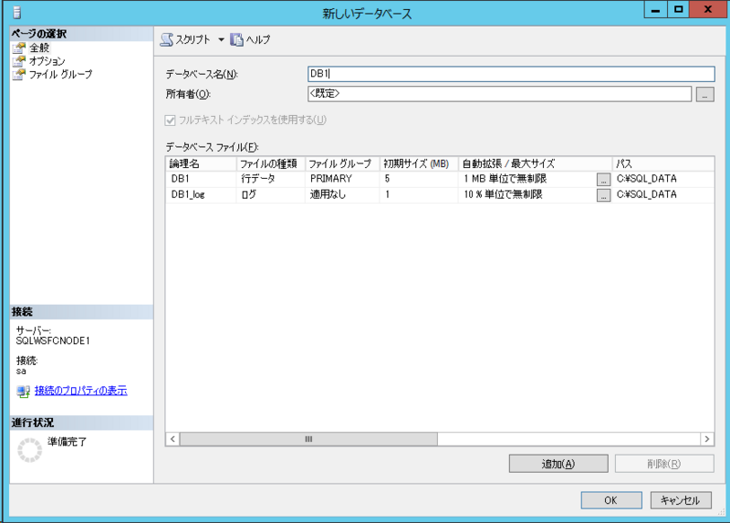Expand the Script dropdown arrow

click(221, 40)
